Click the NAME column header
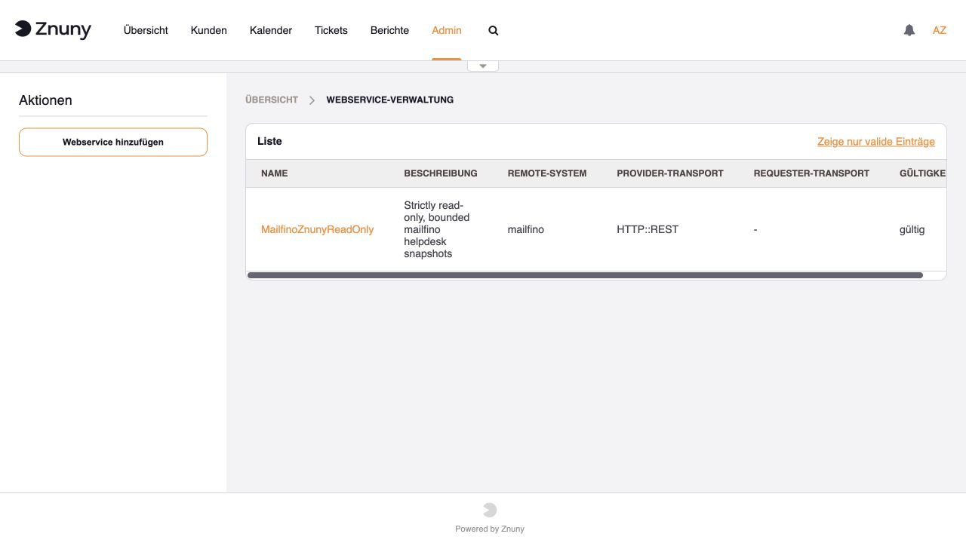 275,173
